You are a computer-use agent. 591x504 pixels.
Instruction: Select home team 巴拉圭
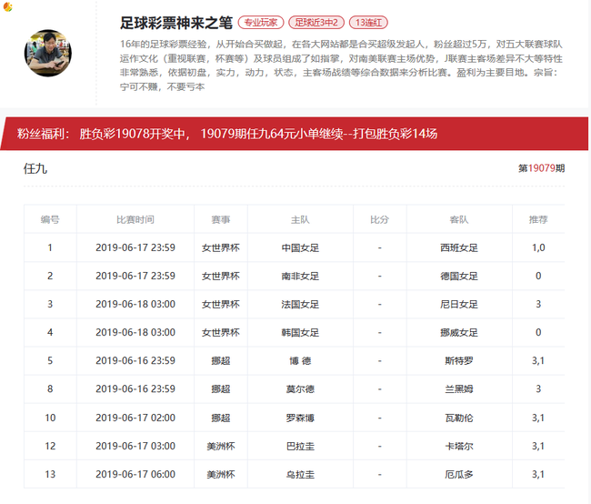(x=300, y=447)
